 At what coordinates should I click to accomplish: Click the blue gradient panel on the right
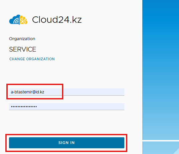pyautogui.click(x=161, y=69)
